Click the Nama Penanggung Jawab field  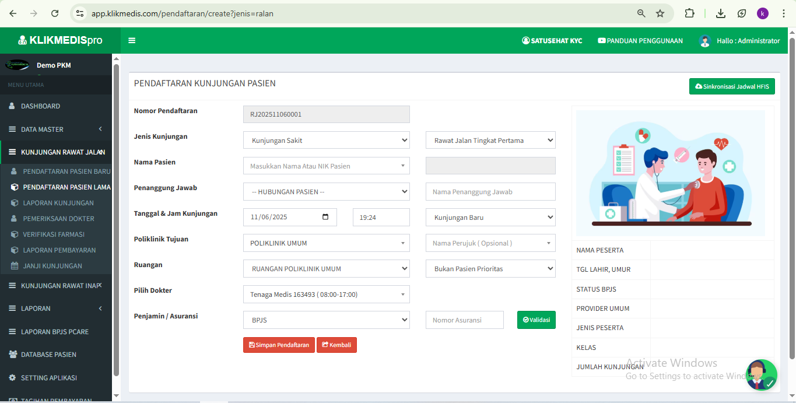(490, 191)
